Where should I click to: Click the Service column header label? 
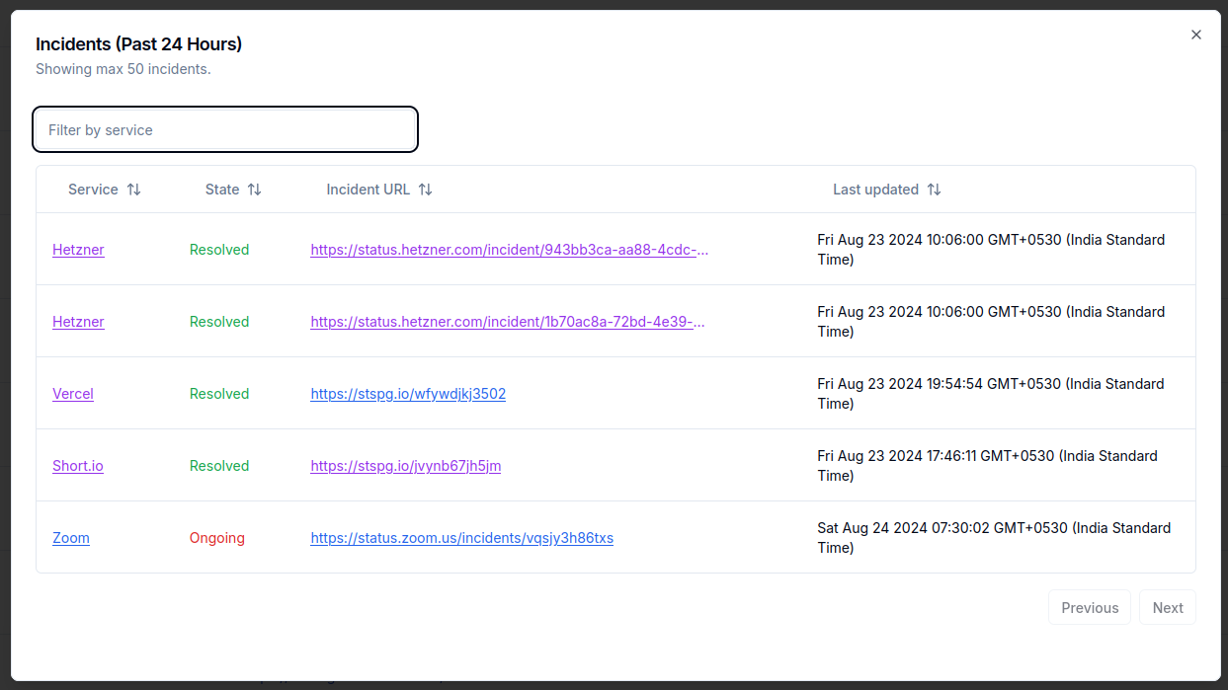93,190
